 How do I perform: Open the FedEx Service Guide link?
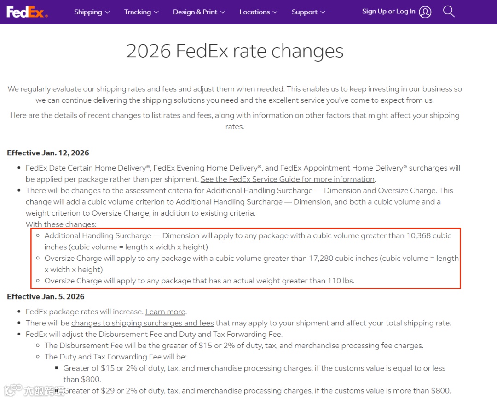[288, 179]
